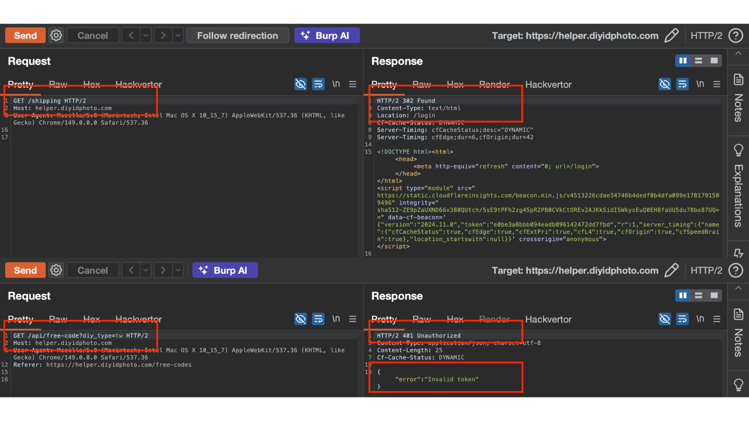Select combined single-pane layout for the 302 response panel

pyautogui.click(x=714, y=61)
